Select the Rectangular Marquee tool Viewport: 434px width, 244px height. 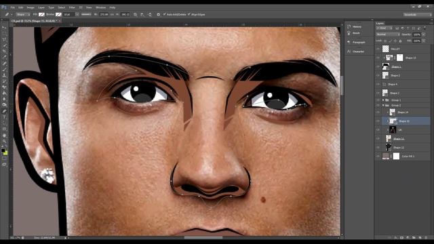click(x=4, y=33)
